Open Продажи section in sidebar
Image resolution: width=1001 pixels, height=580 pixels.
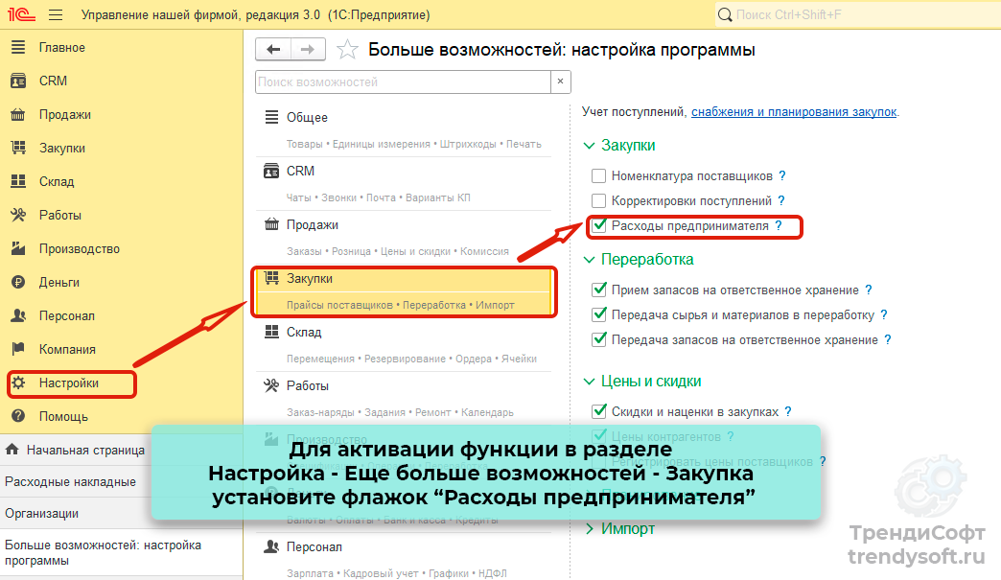pos(64,115)
